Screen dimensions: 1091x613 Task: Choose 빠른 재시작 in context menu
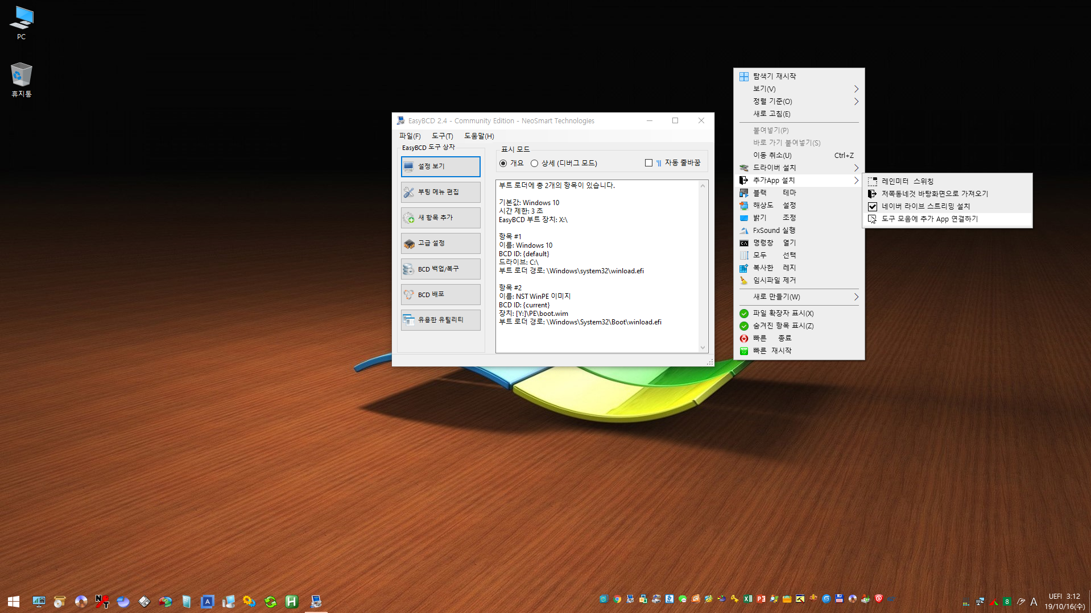[x=799, y=351]
